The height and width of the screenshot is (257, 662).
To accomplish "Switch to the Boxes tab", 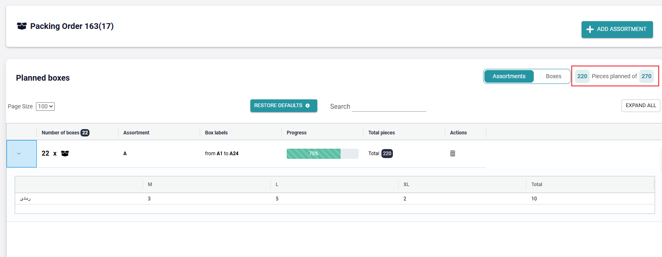I will [553, 76].
